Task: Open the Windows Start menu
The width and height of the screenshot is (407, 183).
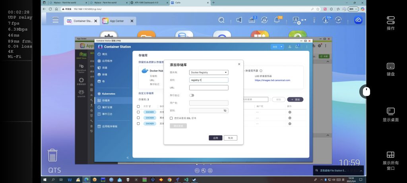Action: click(45, 180)
